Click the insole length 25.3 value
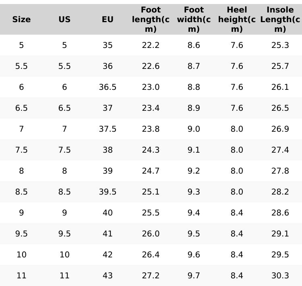Image resolution: width=302 pixels, height=286 pixels. click(280, 45)
